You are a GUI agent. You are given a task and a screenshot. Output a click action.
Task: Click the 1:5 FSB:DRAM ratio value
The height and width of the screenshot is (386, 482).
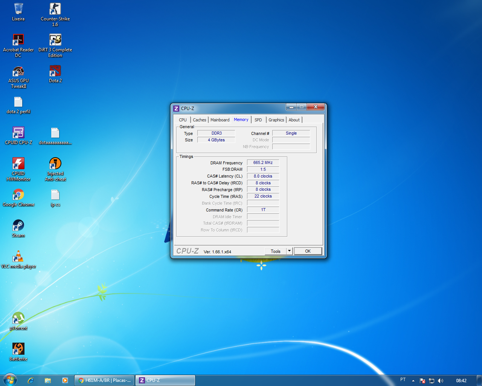coord(263,169)
